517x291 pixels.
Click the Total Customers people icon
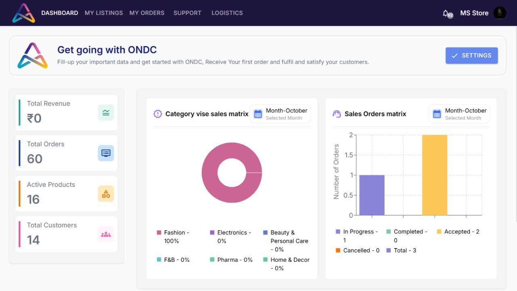click(106, 234)
